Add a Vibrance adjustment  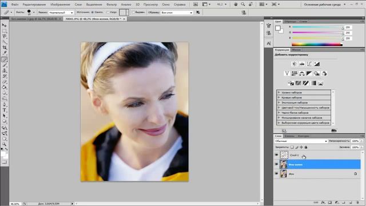[287, 73]
